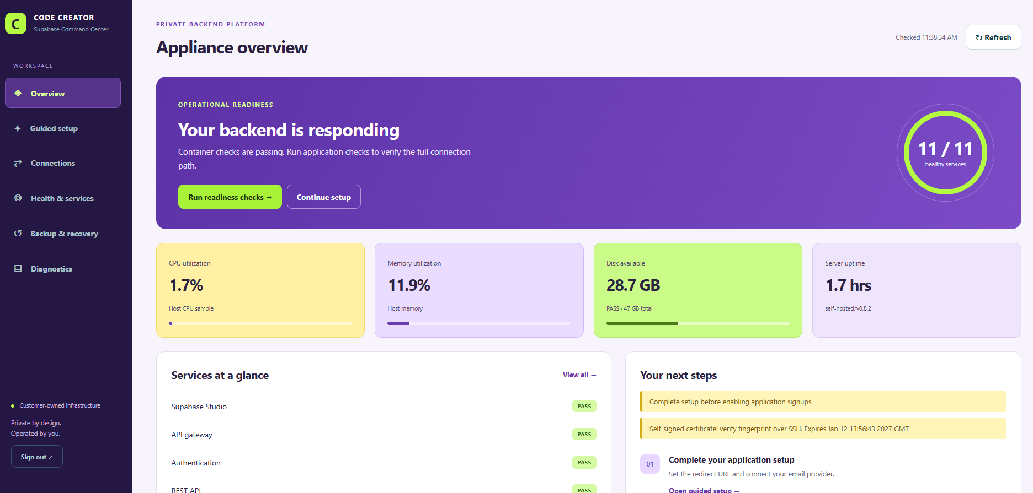Image resolution: width=1033 pixels, height=493 pixels.
Task: Click the API gateway PASS badge
Action: tap(584, 435)
